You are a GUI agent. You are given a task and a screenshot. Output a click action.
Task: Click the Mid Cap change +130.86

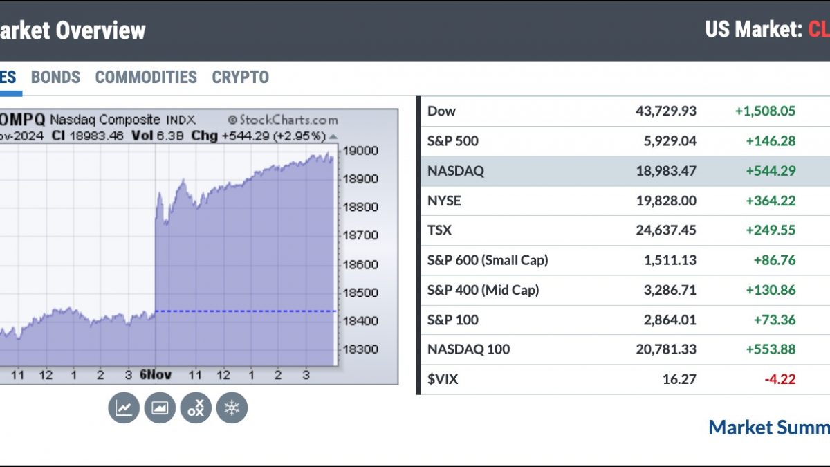pyautogui.click(x=771, y=290)
